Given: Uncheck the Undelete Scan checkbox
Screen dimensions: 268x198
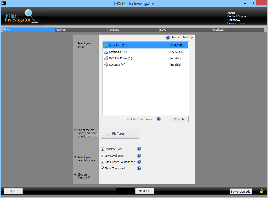Looking at the screenshot, I should click(x=102, y=149).
